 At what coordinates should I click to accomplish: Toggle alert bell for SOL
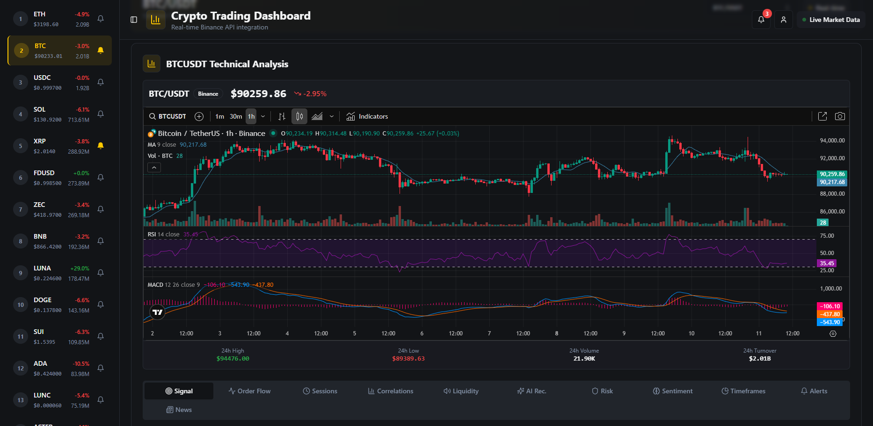[101, 114]
